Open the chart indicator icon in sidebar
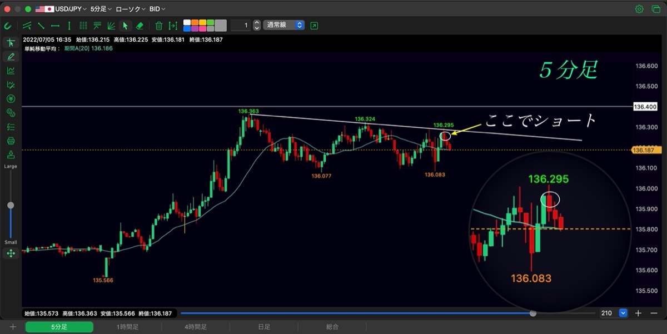 (x=11, y=71)
